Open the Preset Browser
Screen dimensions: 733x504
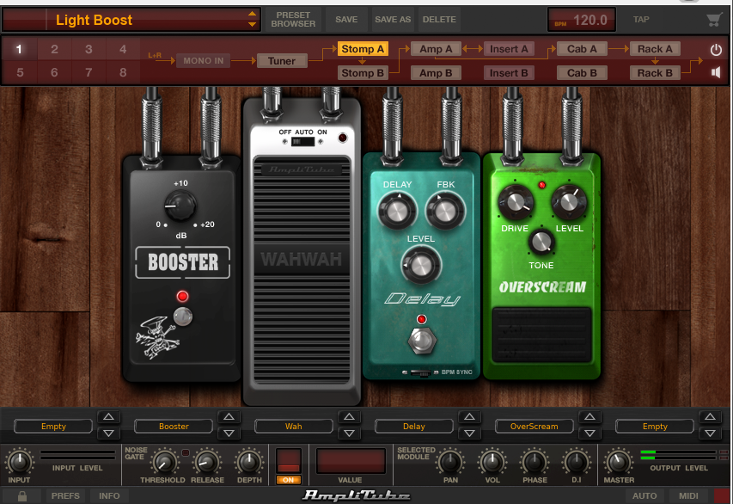coord(293,20)
